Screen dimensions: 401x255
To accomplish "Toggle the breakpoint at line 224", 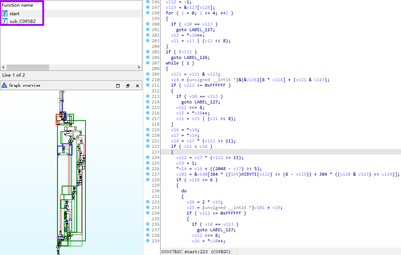I will (x=148, y=158).
